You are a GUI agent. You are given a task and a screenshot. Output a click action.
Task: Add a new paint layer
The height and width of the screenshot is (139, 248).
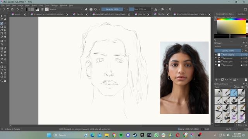[x=216, y=80]
